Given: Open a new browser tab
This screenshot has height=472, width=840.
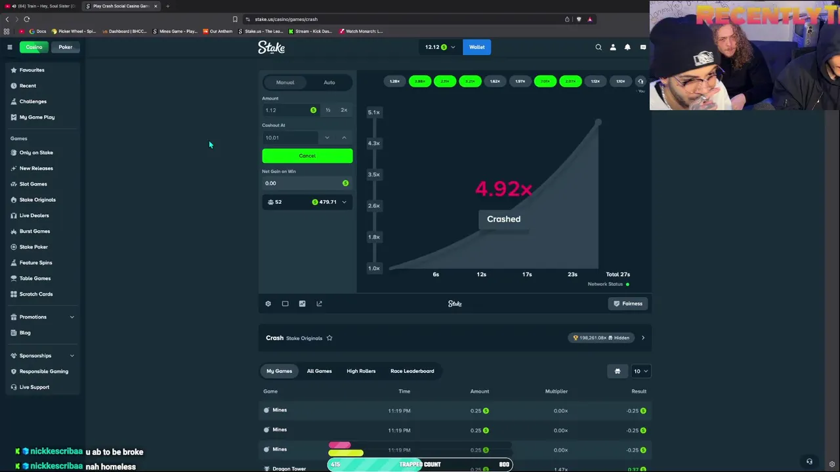Looking at the screenshot, I should [x=167, y=6].
